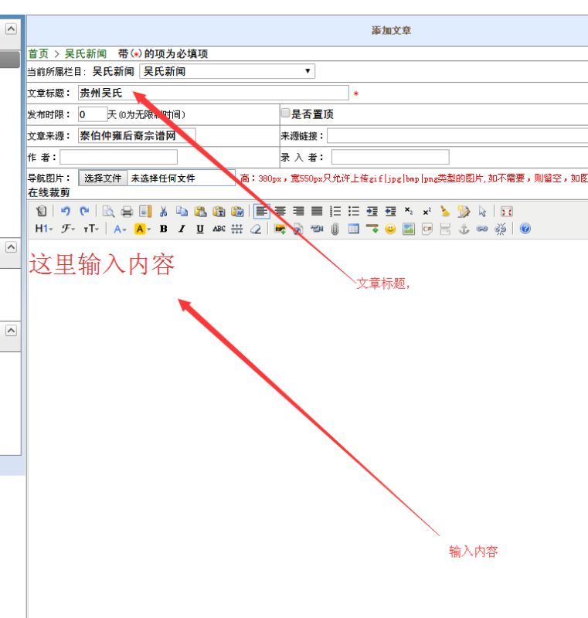The width and height of the screenshot is (588, 618).
Task: Click the 吴氏新闻 breadcrumb link
Action: tap(85, 53)
